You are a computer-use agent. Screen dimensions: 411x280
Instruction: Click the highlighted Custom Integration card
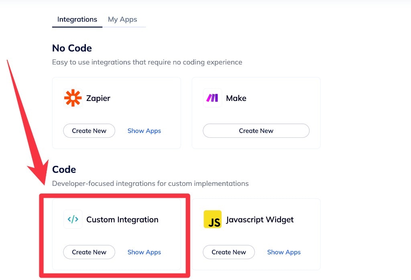(x=116, y=234)
